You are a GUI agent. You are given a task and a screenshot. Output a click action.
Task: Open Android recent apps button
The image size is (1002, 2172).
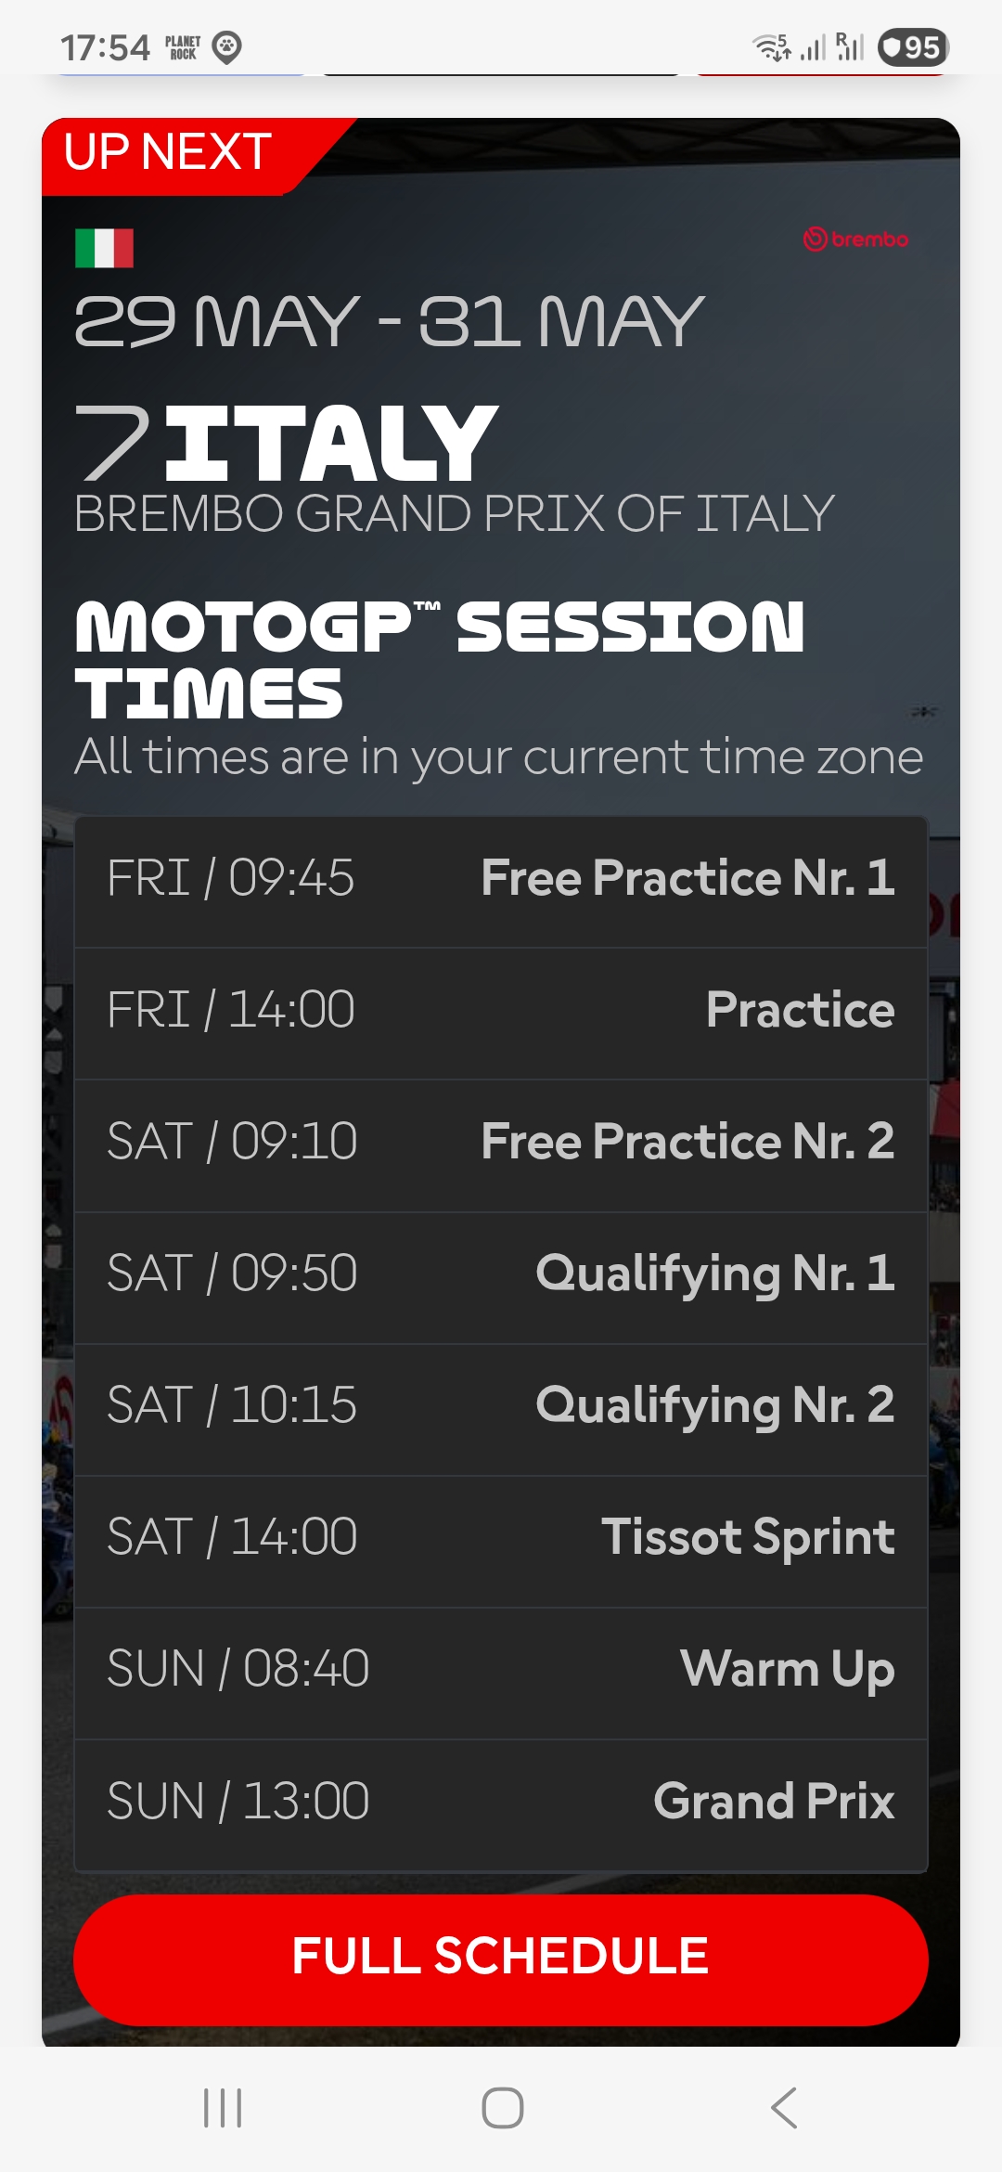coord(223,2107)
